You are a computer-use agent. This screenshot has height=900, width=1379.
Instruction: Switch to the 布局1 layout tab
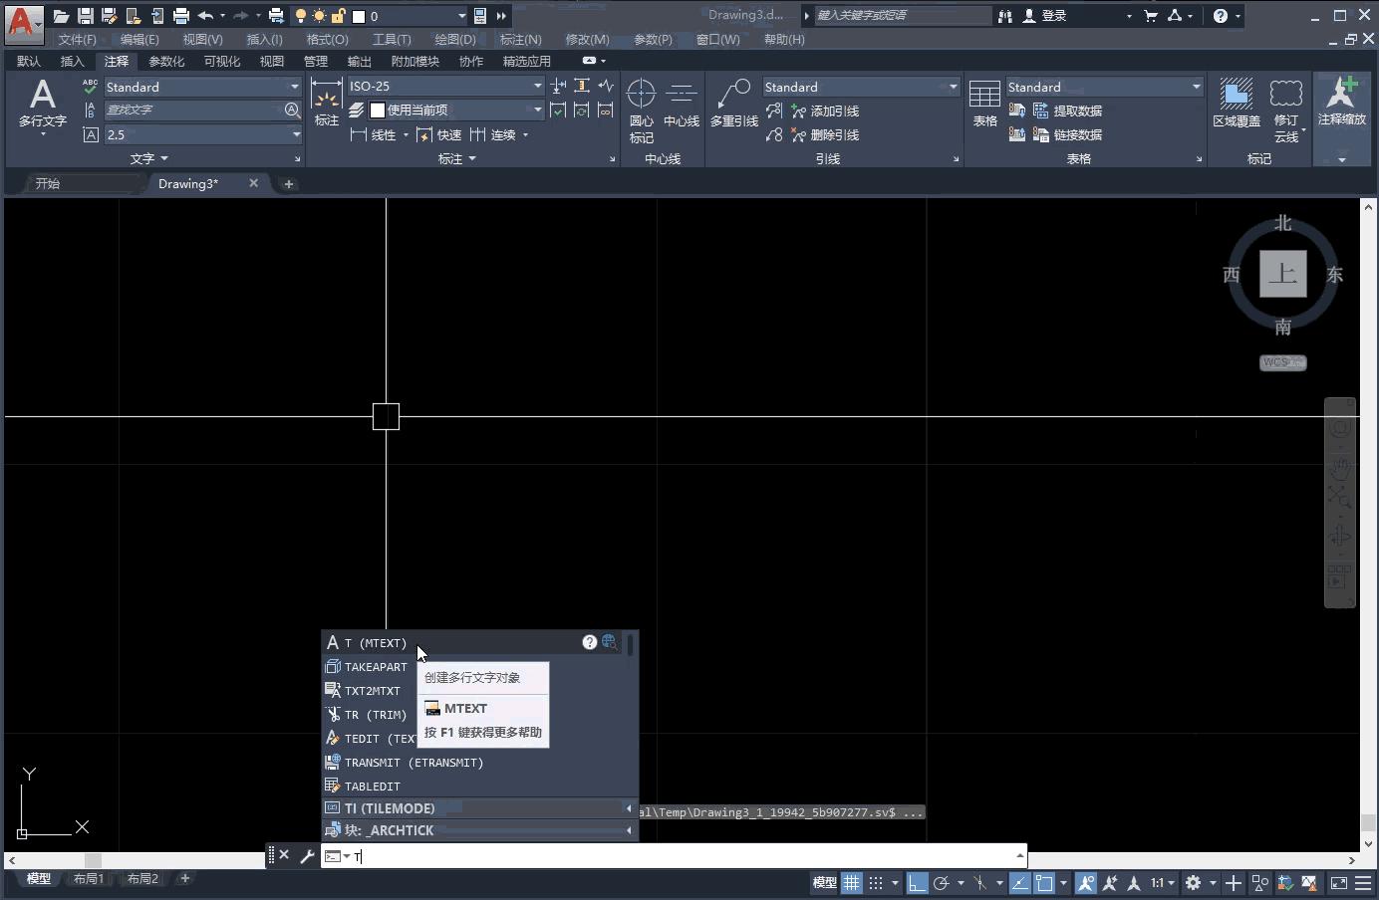88,879
